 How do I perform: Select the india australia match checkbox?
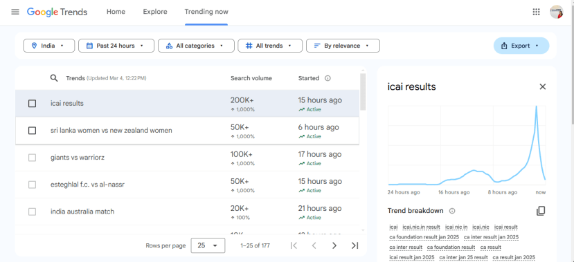33,212
